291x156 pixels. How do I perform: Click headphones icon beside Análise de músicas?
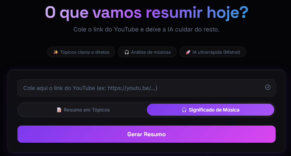pos(127,52)
